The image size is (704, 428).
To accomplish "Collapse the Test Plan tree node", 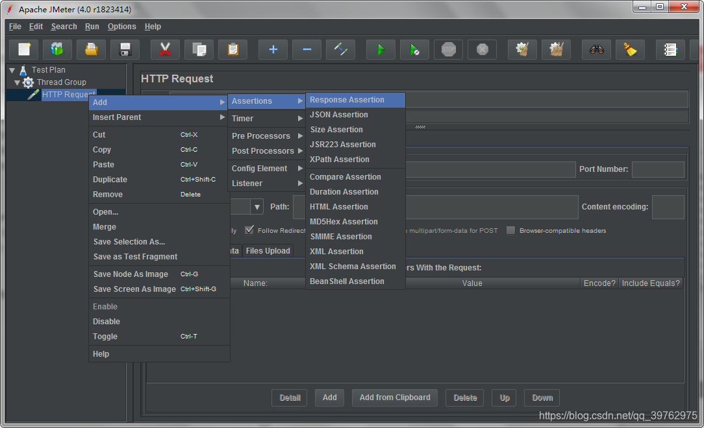I will [12, 71].
